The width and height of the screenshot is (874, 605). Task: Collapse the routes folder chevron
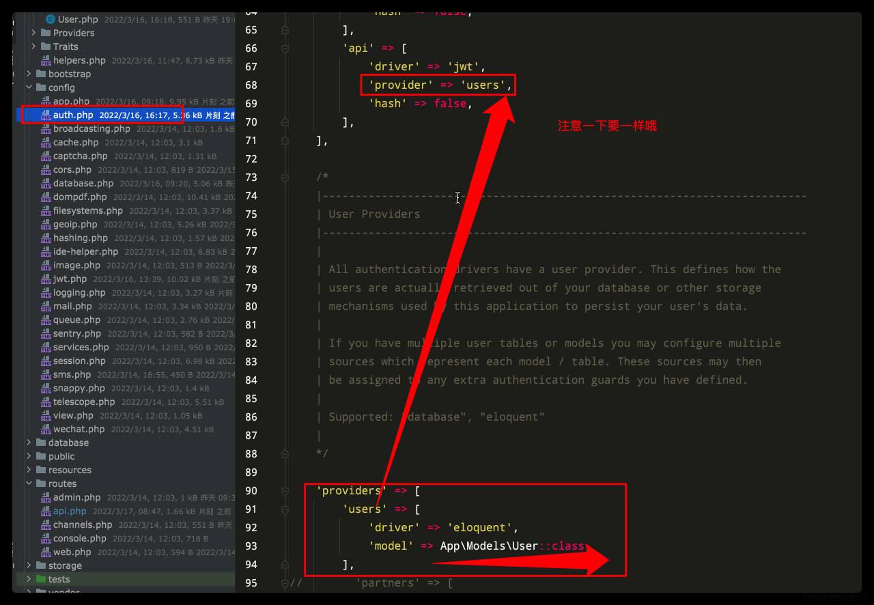29,483
